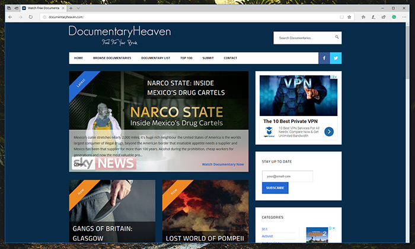Open the 911 category link
This screenshot has width=415, height=249.
tap(264, 229)
